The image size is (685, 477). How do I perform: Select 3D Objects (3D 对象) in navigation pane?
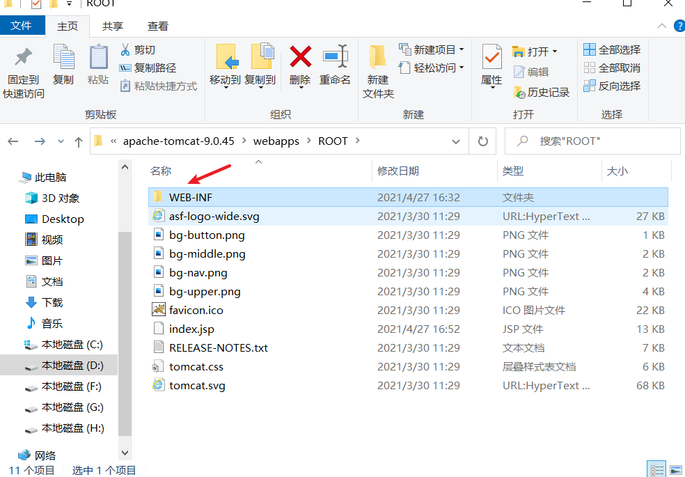52,198
